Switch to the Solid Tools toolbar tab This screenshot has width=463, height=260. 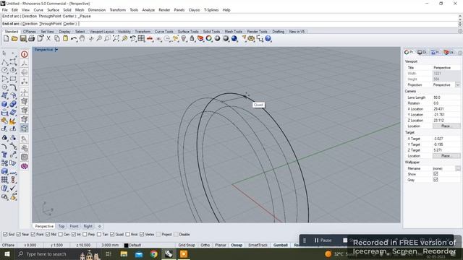pos(211,32)
